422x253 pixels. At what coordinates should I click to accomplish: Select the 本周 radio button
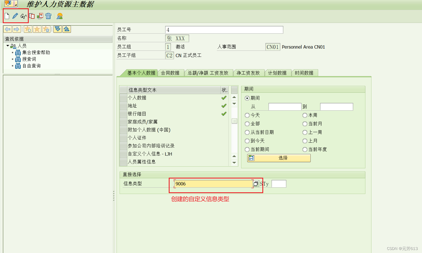[305, 115]
